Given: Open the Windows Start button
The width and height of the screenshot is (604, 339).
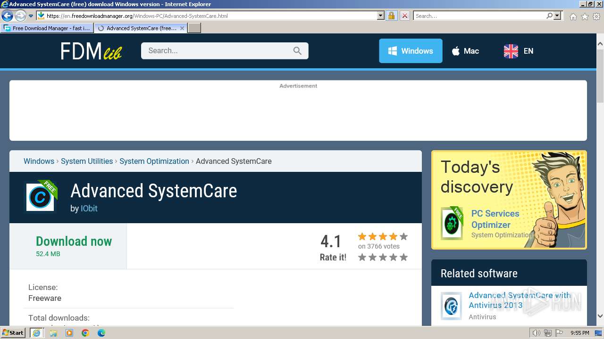Looking at the screenshot, I should coord(13,332).
